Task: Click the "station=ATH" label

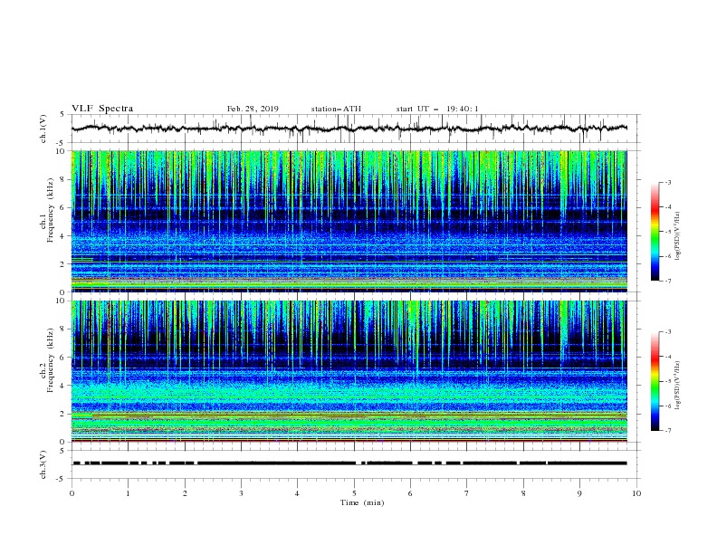Action: pyautogui.click(x=336, y=109)
